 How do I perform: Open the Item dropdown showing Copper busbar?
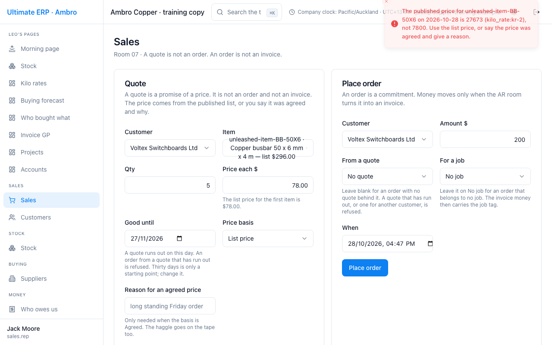coord(268,148)
